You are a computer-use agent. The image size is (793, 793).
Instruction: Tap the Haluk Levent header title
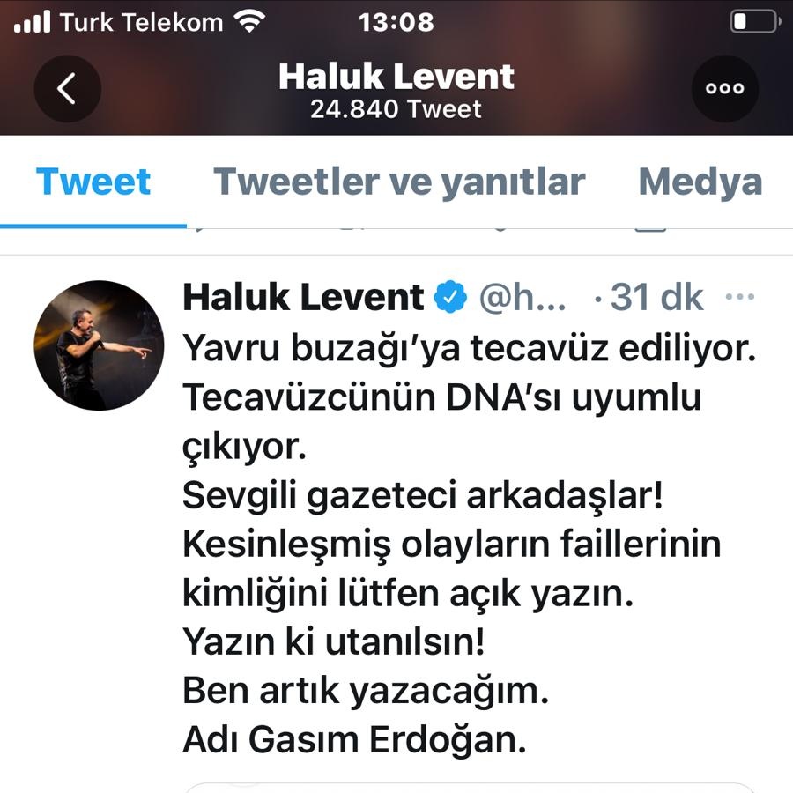[x=396, y=77]
